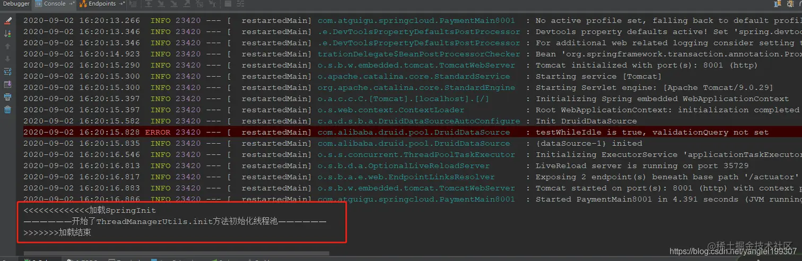
Task: Click 'c.a.d.s.b.a.DruidDataSourceAutoConfigure' logger name
Action: point(419,121)
